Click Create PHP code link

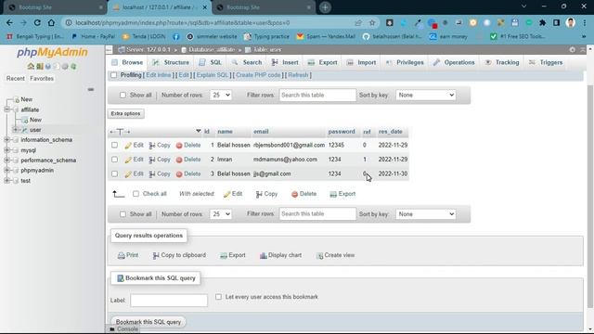coord(258,75)
